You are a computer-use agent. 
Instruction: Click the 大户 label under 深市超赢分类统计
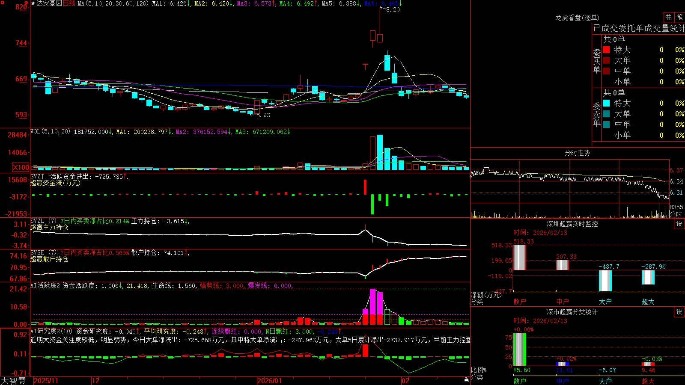pos(605,381)
